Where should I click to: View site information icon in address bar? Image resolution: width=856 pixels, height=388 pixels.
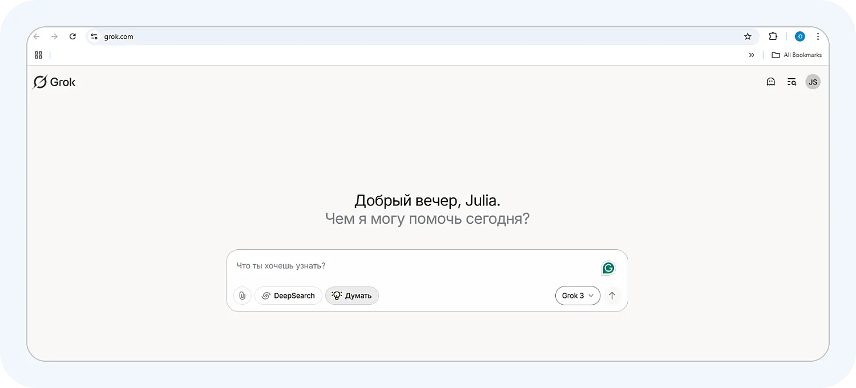click(x=95, y=37)
